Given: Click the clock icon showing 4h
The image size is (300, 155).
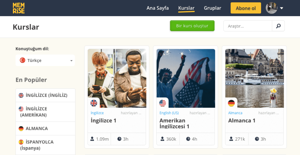Looking at the screenshot, I should (x=188, y=139).
